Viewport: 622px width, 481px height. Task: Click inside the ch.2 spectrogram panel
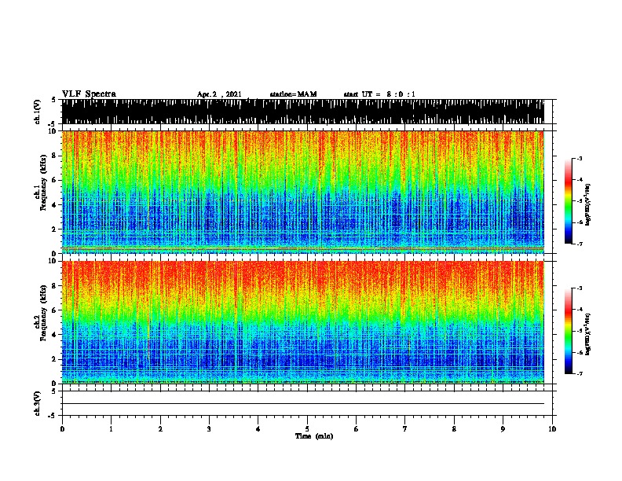(x=303, y=322)
